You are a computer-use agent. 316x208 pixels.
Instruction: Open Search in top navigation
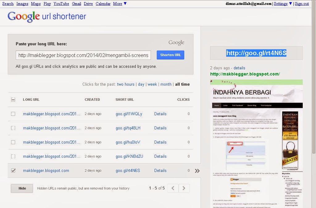8,4
